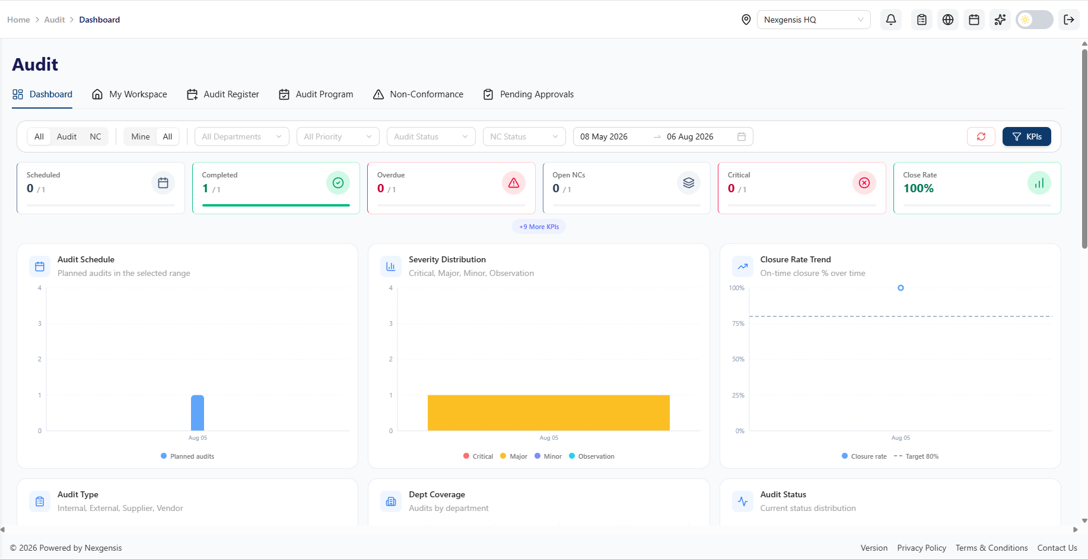Click the Minor severity legend swatch
The height and width of the screenshot is (559, 1088).
pos(537,456)
